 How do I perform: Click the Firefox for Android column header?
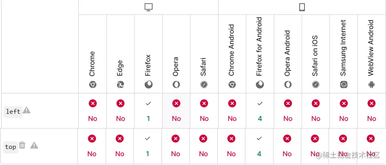pos(260,54)
